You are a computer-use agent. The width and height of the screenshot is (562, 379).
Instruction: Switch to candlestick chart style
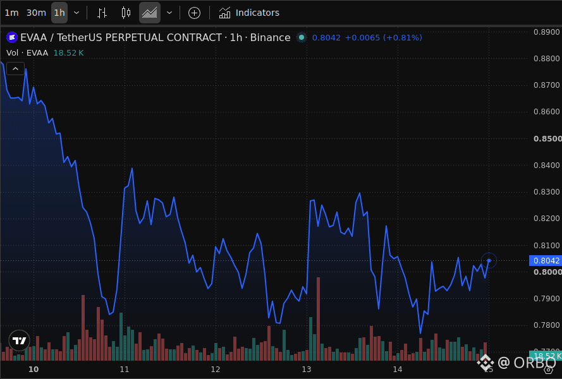coord(126,13)
